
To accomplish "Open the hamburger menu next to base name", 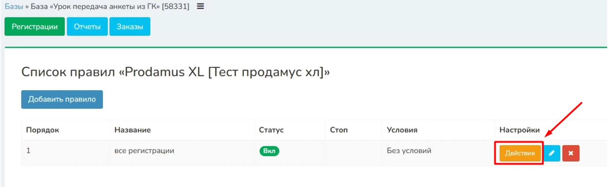I will point(200,6).
